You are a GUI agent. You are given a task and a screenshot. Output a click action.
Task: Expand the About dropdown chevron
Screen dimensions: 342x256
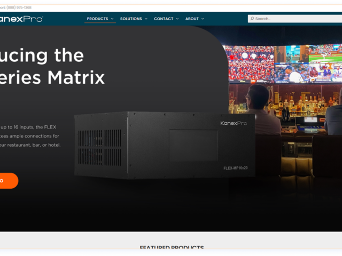click(x=203, y=19)
